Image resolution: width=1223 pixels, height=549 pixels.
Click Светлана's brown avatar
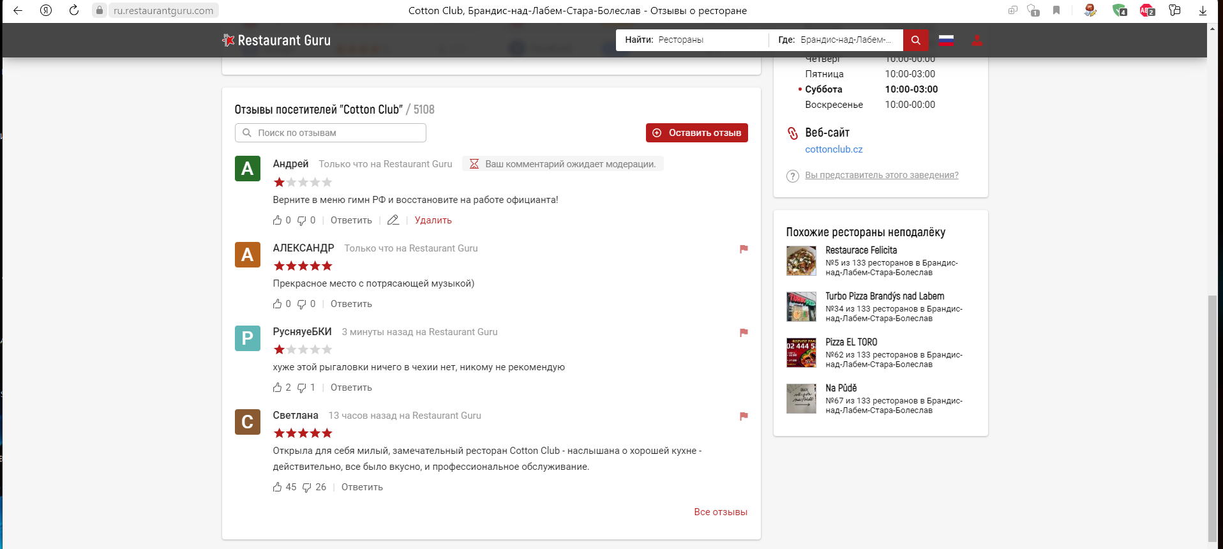tap(248, 422)
